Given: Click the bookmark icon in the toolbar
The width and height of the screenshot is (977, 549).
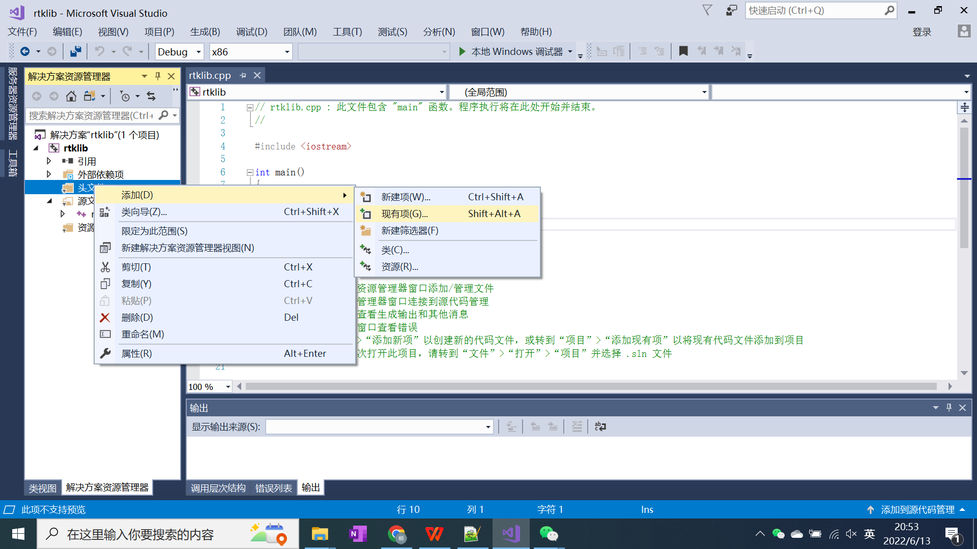Looking at the screenshot, I should tap(683, 51).
